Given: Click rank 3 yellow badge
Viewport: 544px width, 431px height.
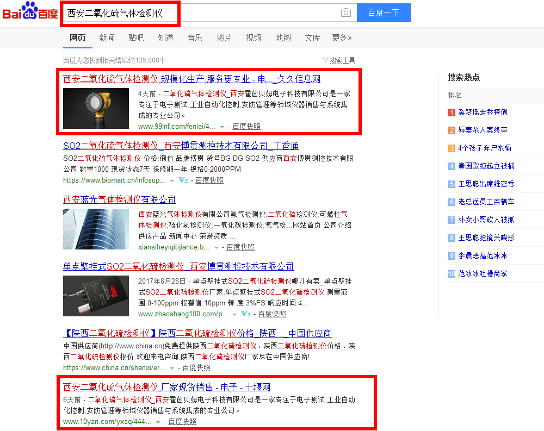Looking at the screenshot, I should tap(452, 148).
